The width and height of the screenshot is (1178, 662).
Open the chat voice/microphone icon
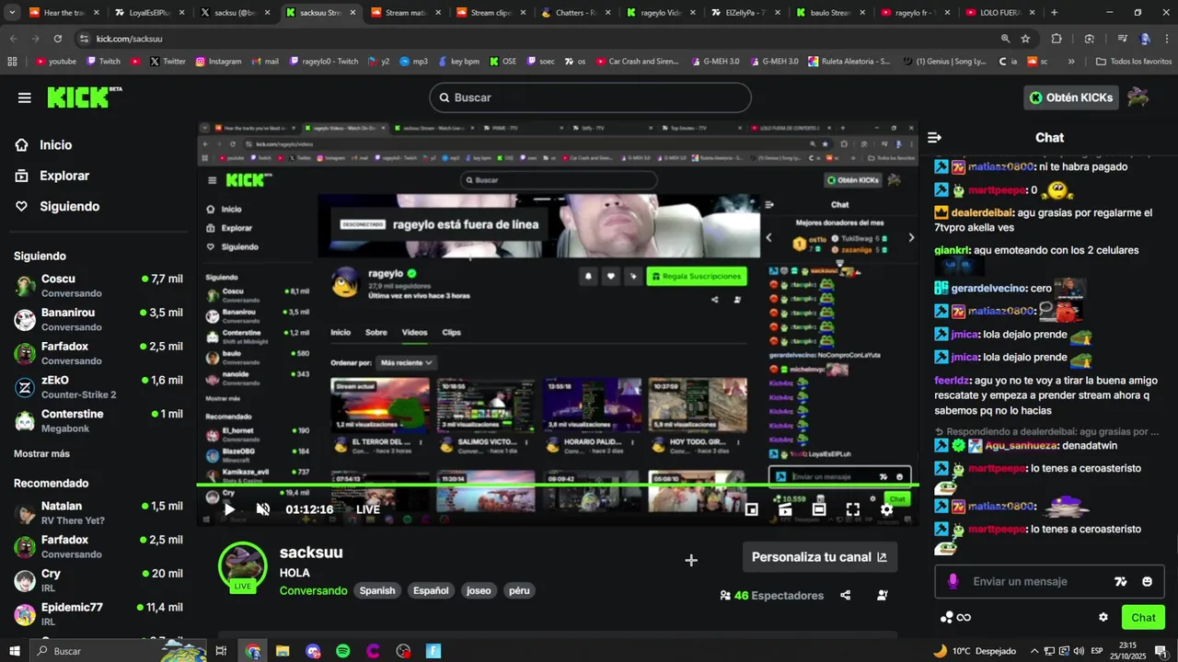point(953,581)
